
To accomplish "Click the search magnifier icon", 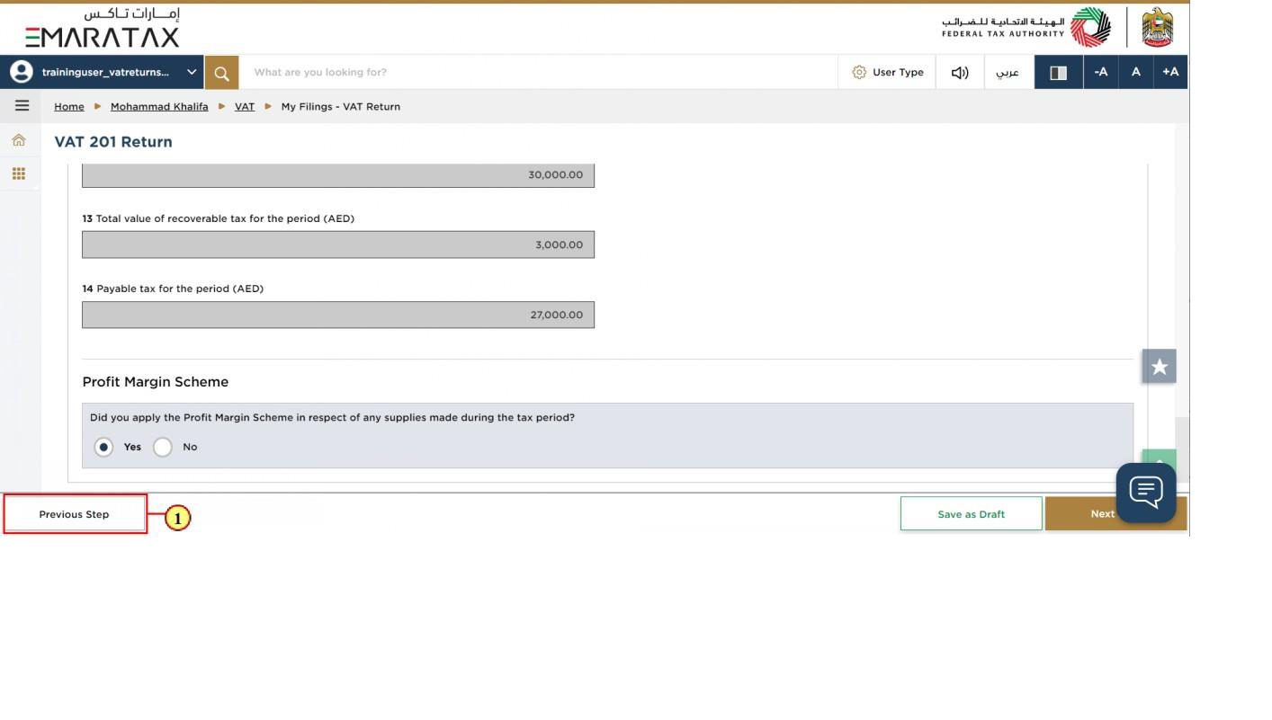I will 221,73.
